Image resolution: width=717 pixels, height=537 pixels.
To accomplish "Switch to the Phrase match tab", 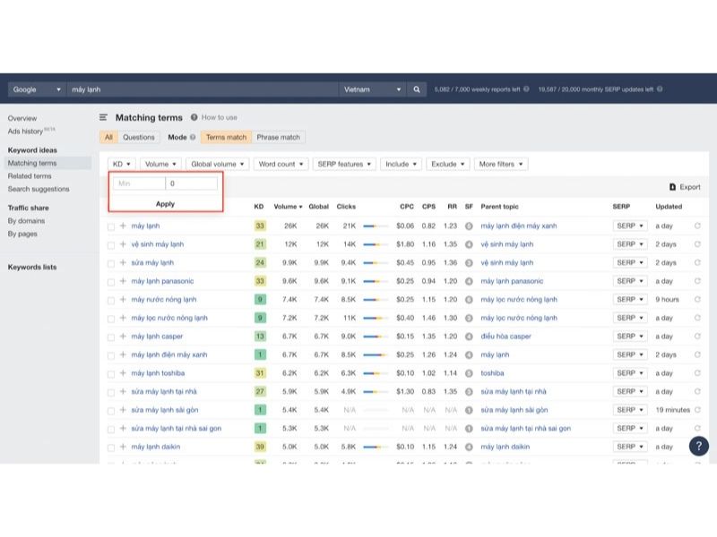I will click(278, 137).
